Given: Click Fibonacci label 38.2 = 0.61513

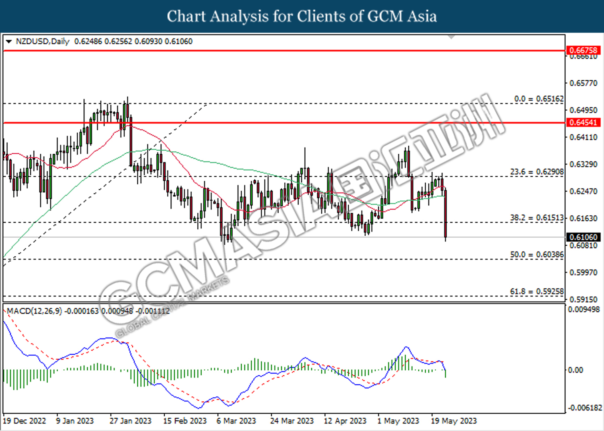Looking at the screenshot, I should (537, 218).
